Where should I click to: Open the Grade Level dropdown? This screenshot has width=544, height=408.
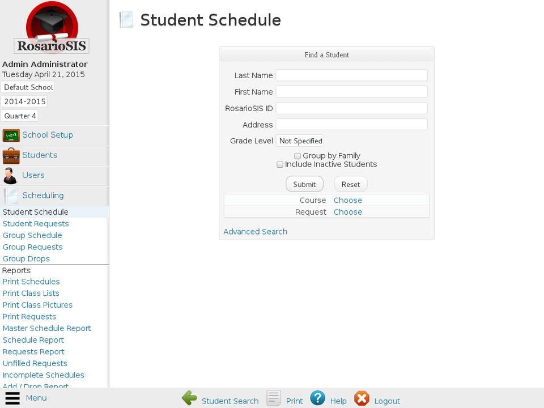[300, 141]
